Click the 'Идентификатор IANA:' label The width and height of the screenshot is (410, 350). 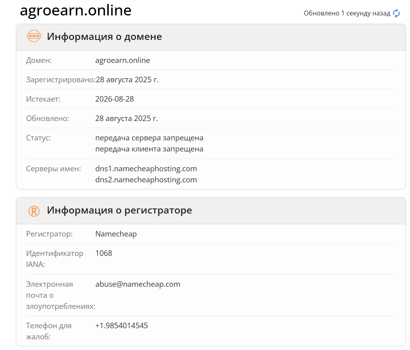[55, 259]
